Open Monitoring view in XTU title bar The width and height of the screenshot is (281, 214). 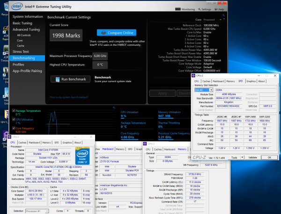click(185, 9)
